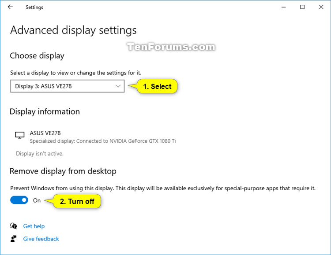331x255 pixels.
Task: Click the Specialized display NVIDIA GeForce text
Action: click(103, 141)
